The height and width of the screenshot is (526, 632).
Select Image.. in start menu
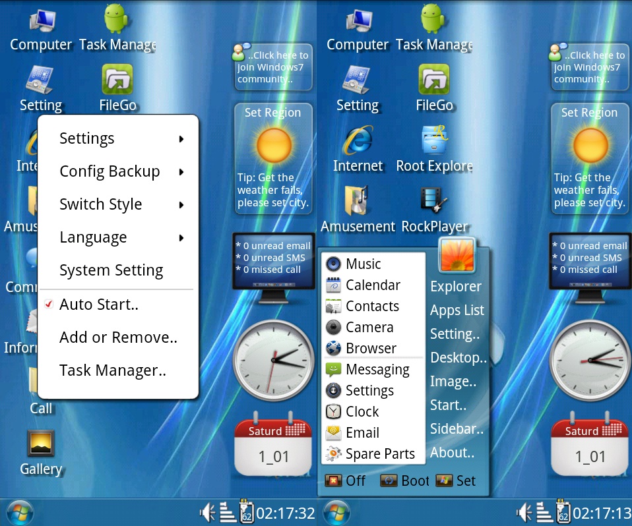pos(453,382)
